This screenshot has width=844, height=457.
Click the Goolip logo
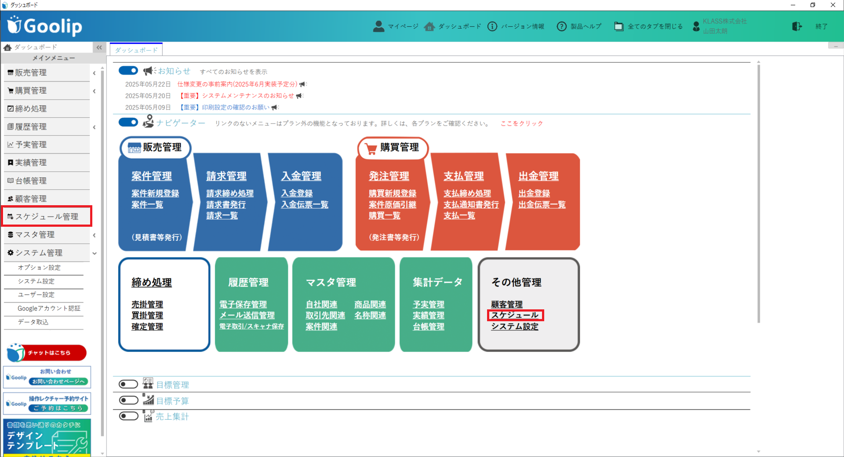[45, 26]
